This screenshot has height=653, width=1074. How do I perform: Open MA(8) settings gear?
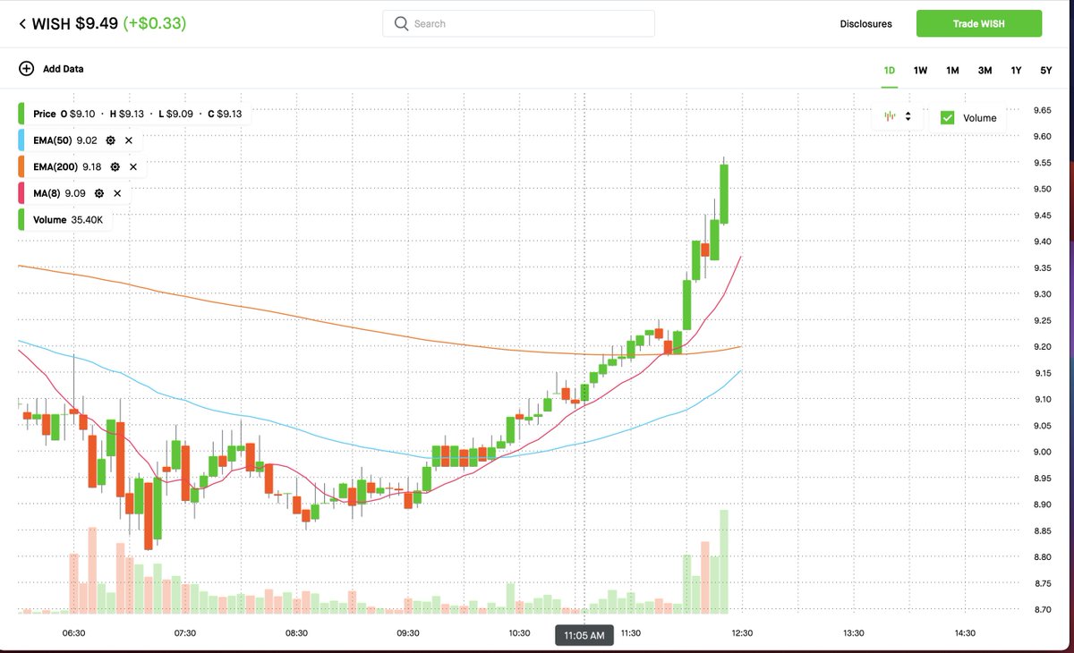coord(99,193)
